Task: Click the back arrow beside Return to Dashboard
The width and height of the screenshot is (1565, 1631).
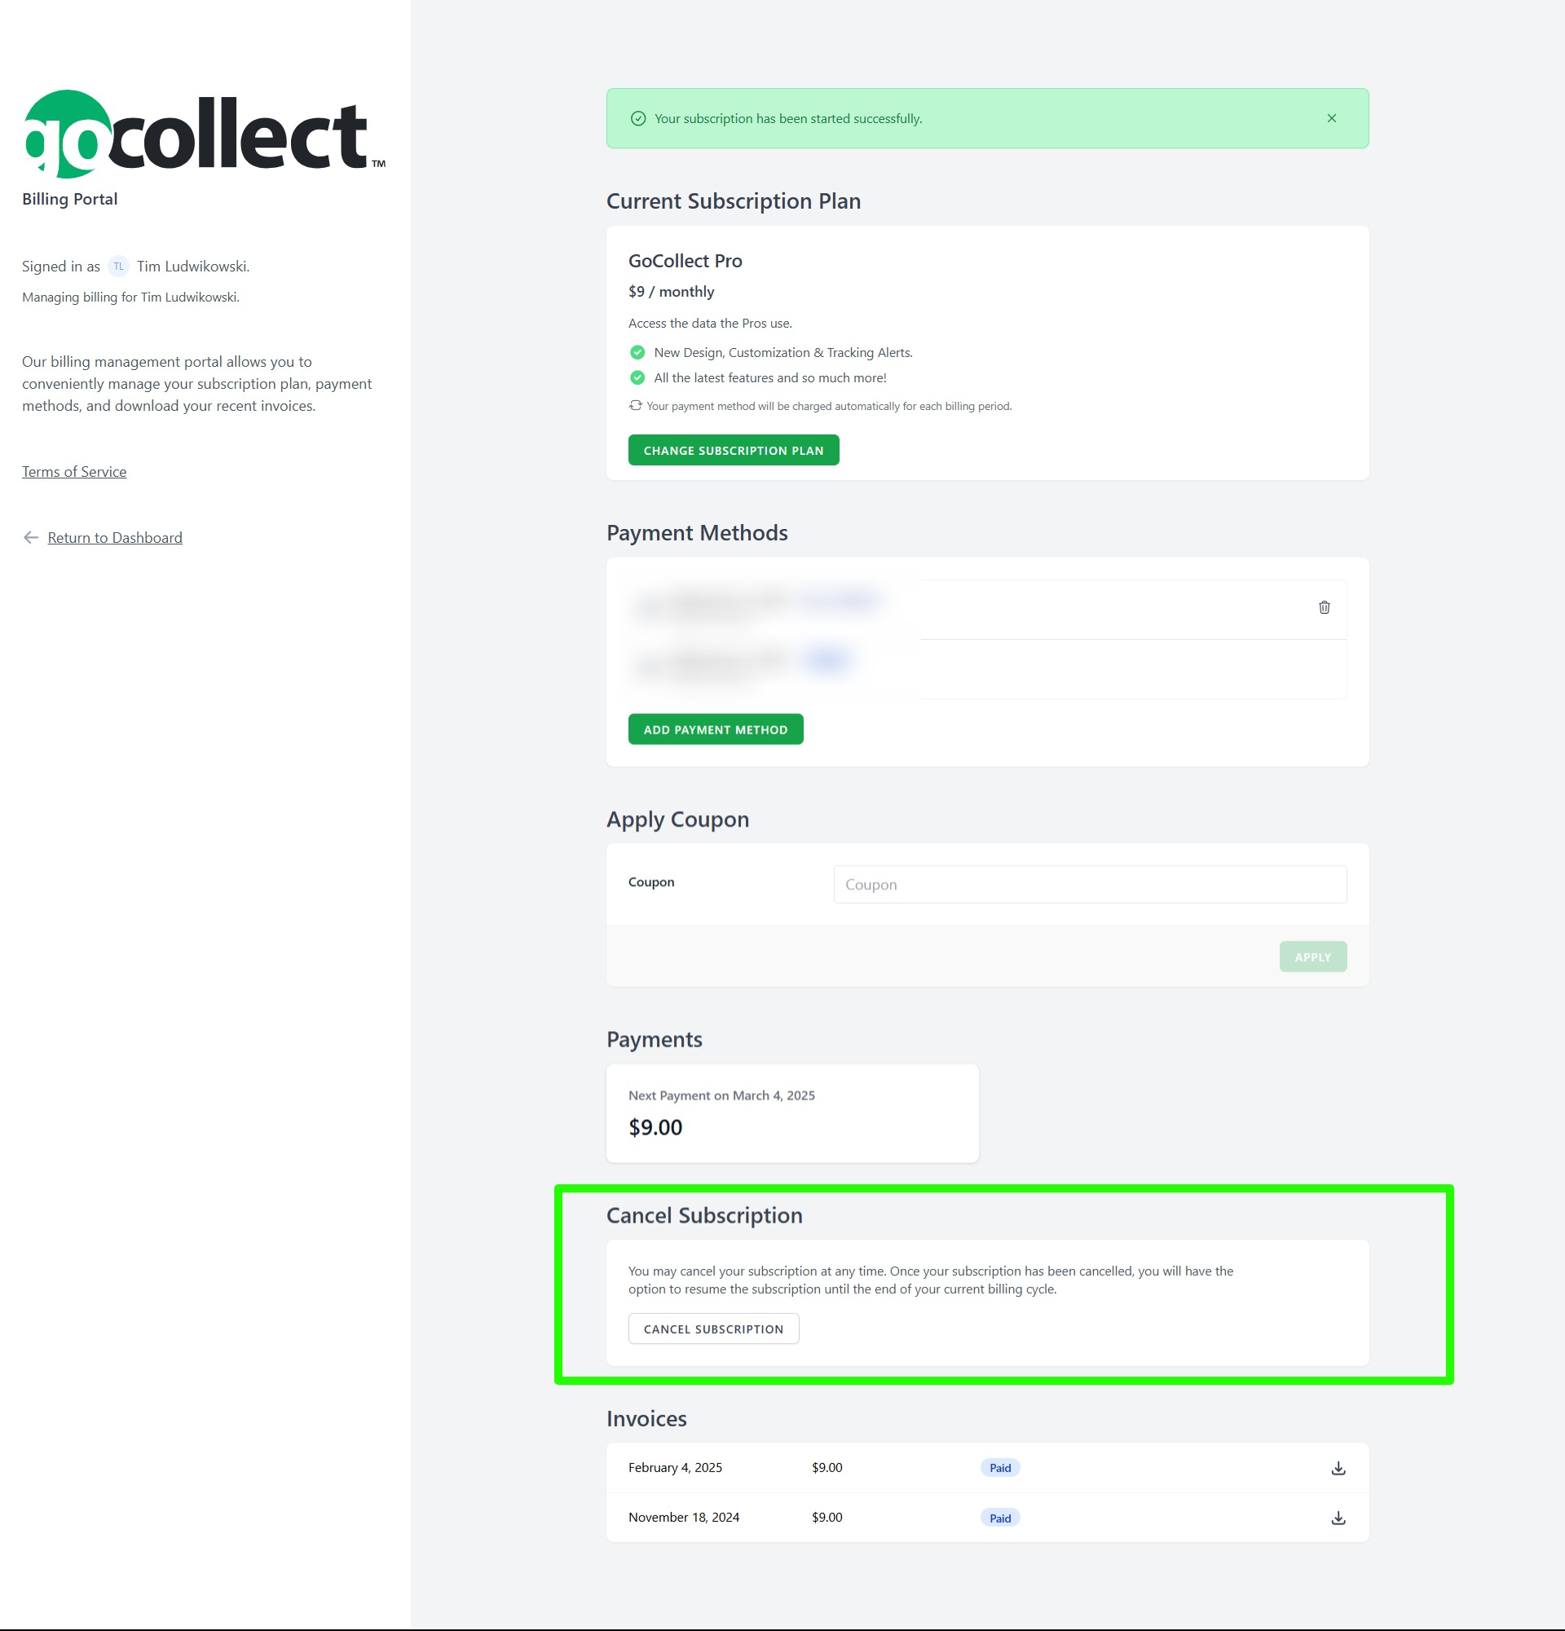Action: tap(31, 538)
